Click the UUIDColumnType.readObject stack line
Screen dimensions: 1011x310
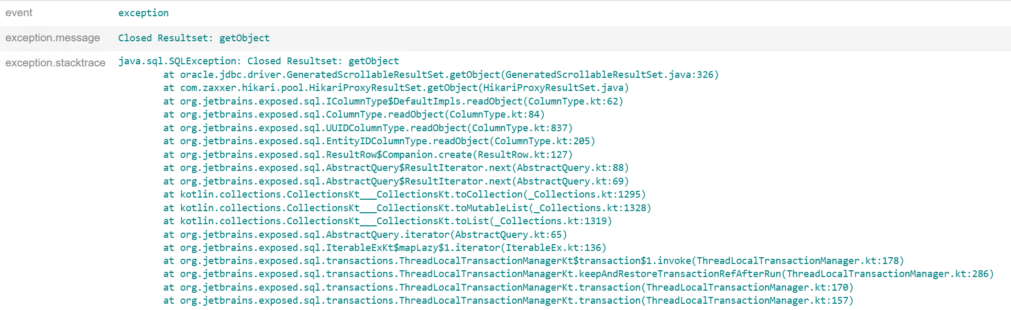(x=368, y=128)
